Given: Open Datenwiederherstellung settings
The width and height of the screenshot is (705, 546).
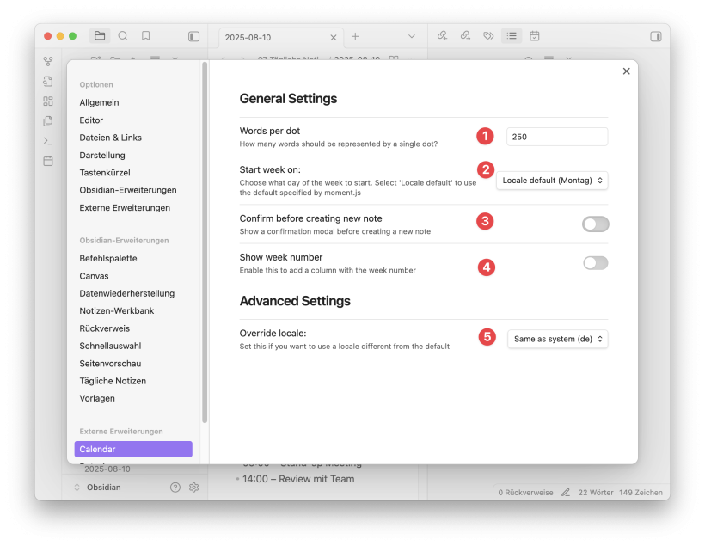Looking at the screenshot, I should coord(127,293).
